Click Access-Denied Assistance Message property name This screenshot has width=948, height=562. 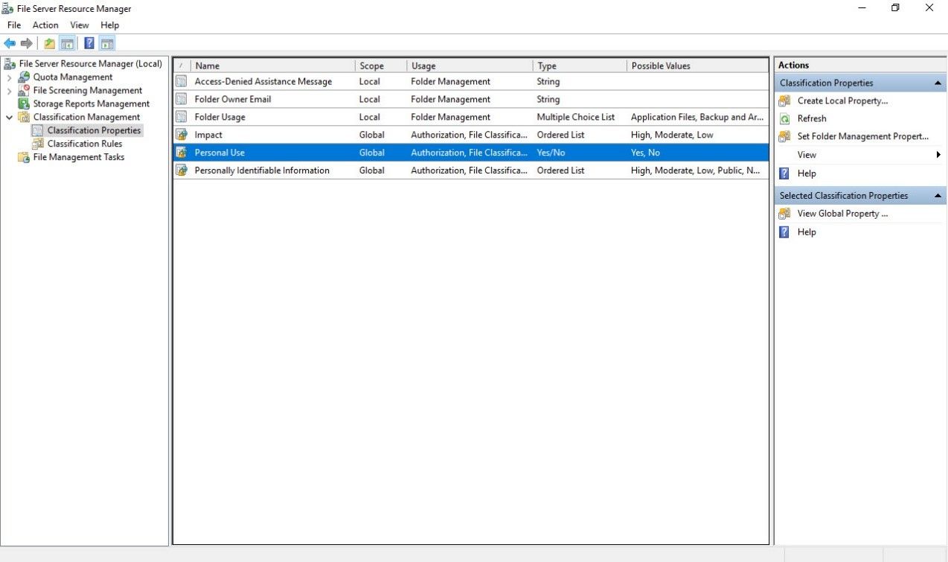263,81
